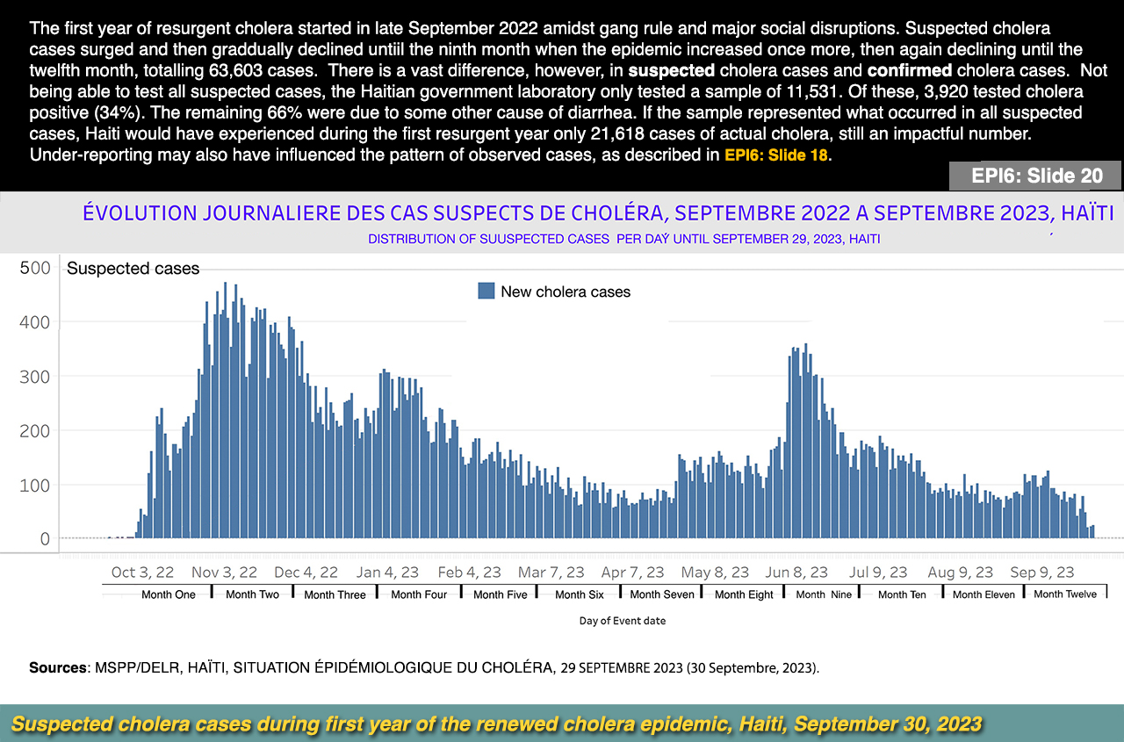
Task: Click the EPI6: Slide 20 badge
Action: pos(1036,176)
